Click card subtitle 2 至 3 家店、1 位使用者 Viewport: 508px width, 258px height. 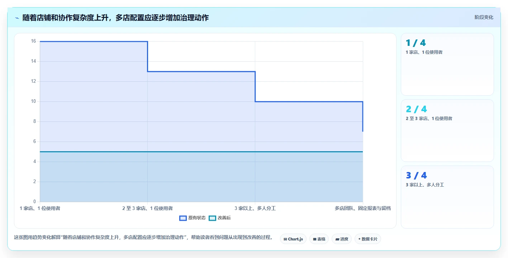(429, 119)
